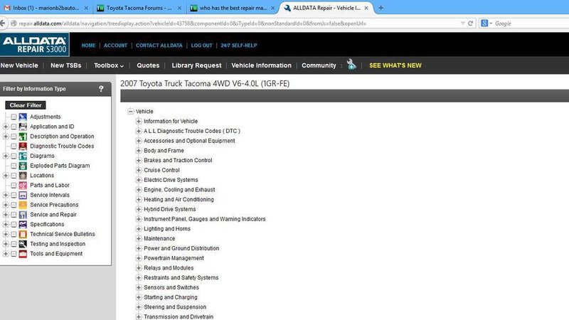Screen dimensions: 569x320
Task: Check the Specifications filter checkbox
Action: click(14, 225)
